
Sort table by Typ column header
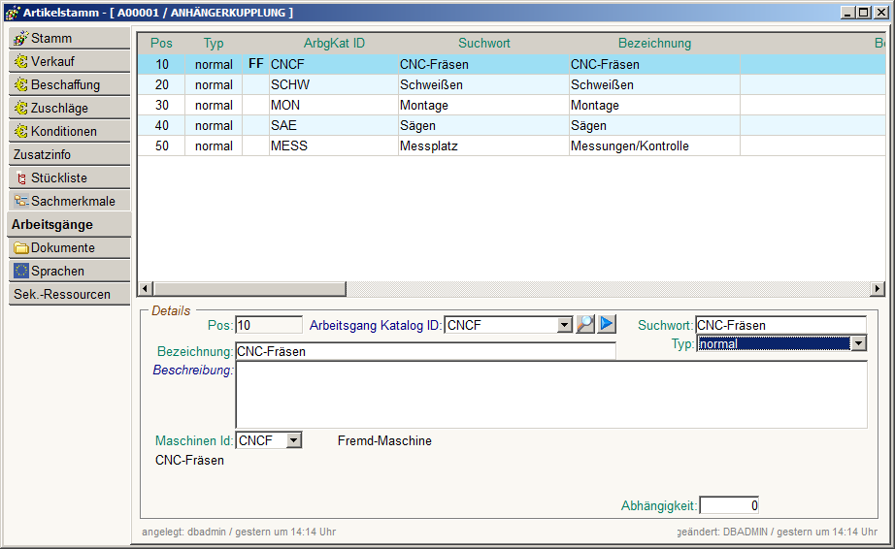point(214,44)
